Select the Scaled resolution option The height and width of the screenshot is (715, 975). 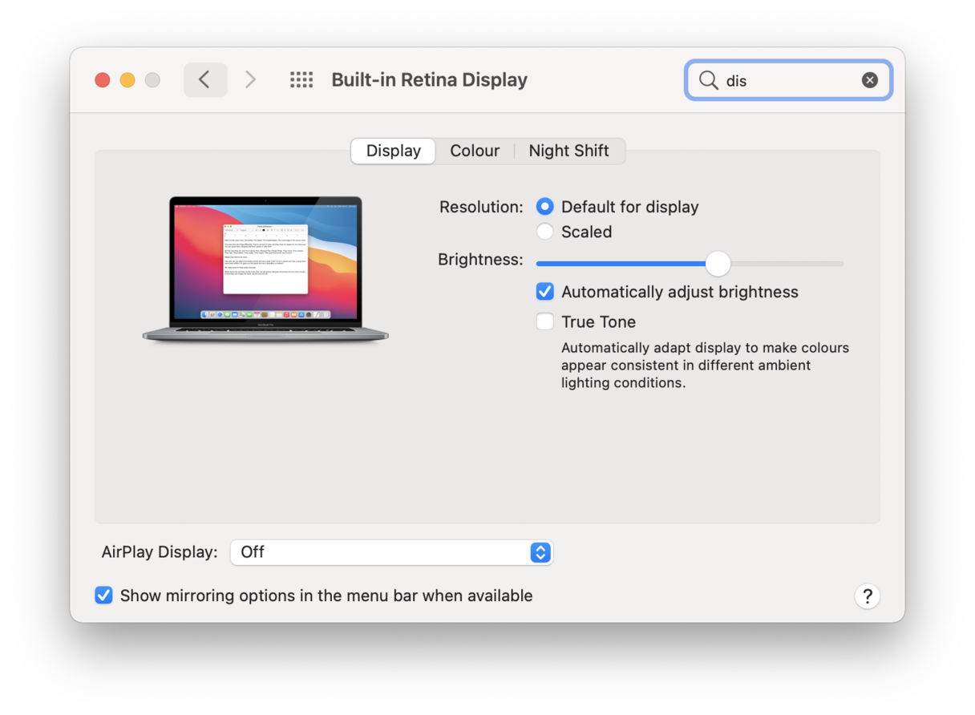[x=545, y=231]
